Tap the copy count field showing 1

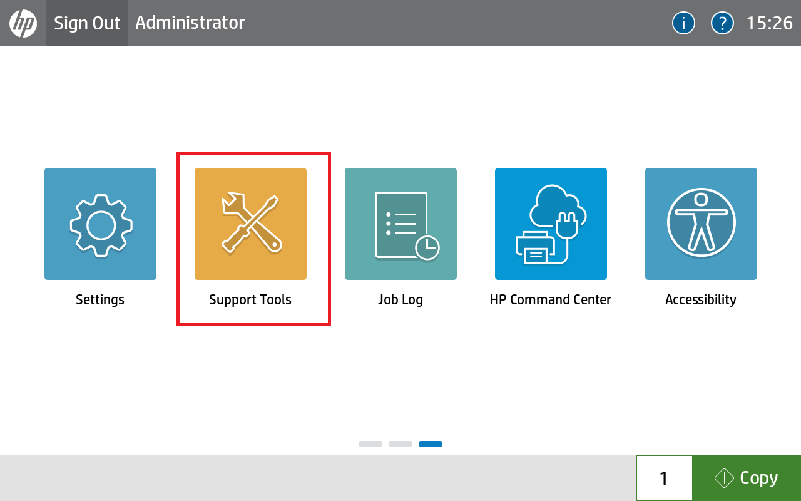point(664,478)
